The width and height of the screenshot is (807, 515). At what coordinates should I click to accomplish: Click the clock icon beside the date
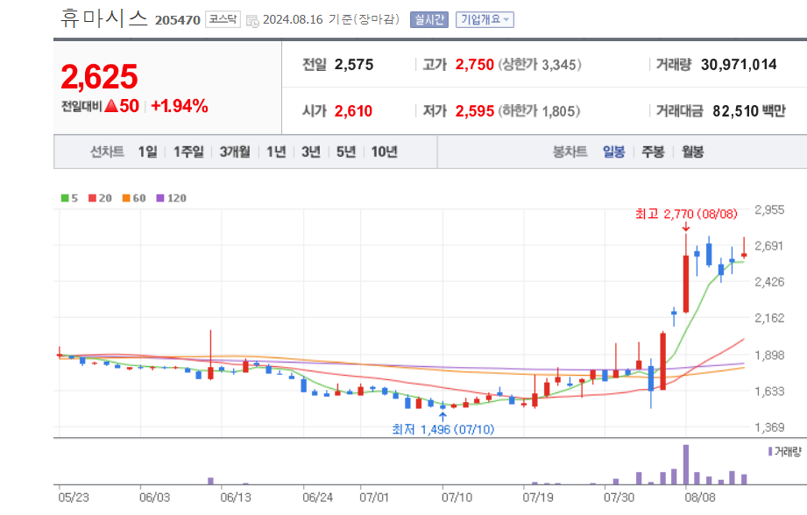(252, 21)
